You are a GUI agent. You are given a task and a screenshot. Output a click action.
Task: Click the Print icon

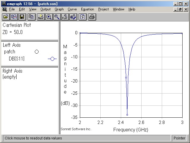point(92,17)
